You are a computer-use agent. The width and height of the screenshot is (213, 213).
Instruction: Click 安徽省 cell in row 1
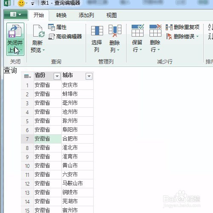click(x=48, y=85)
